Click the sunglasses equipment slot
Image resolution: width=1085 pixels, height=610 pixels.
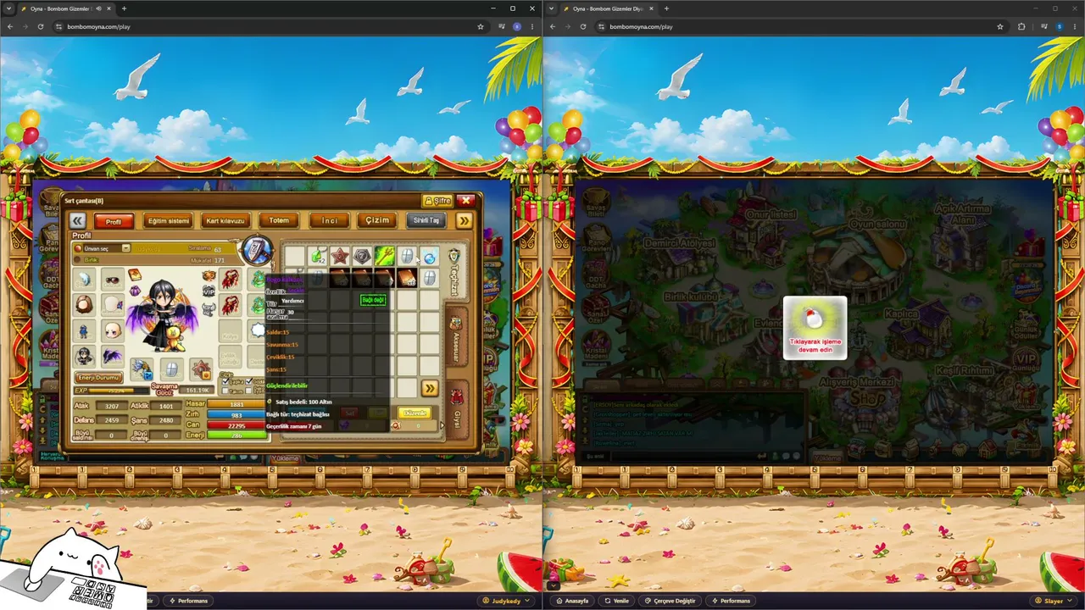pyautogui.click(x=112, y=280)
